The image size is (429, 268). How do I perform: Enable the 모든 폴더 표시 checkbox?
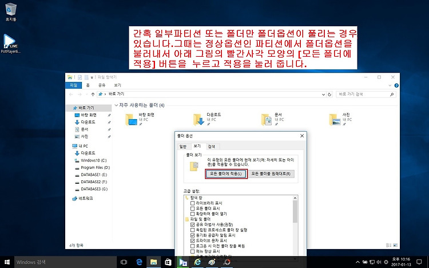[x=192, y=208]
